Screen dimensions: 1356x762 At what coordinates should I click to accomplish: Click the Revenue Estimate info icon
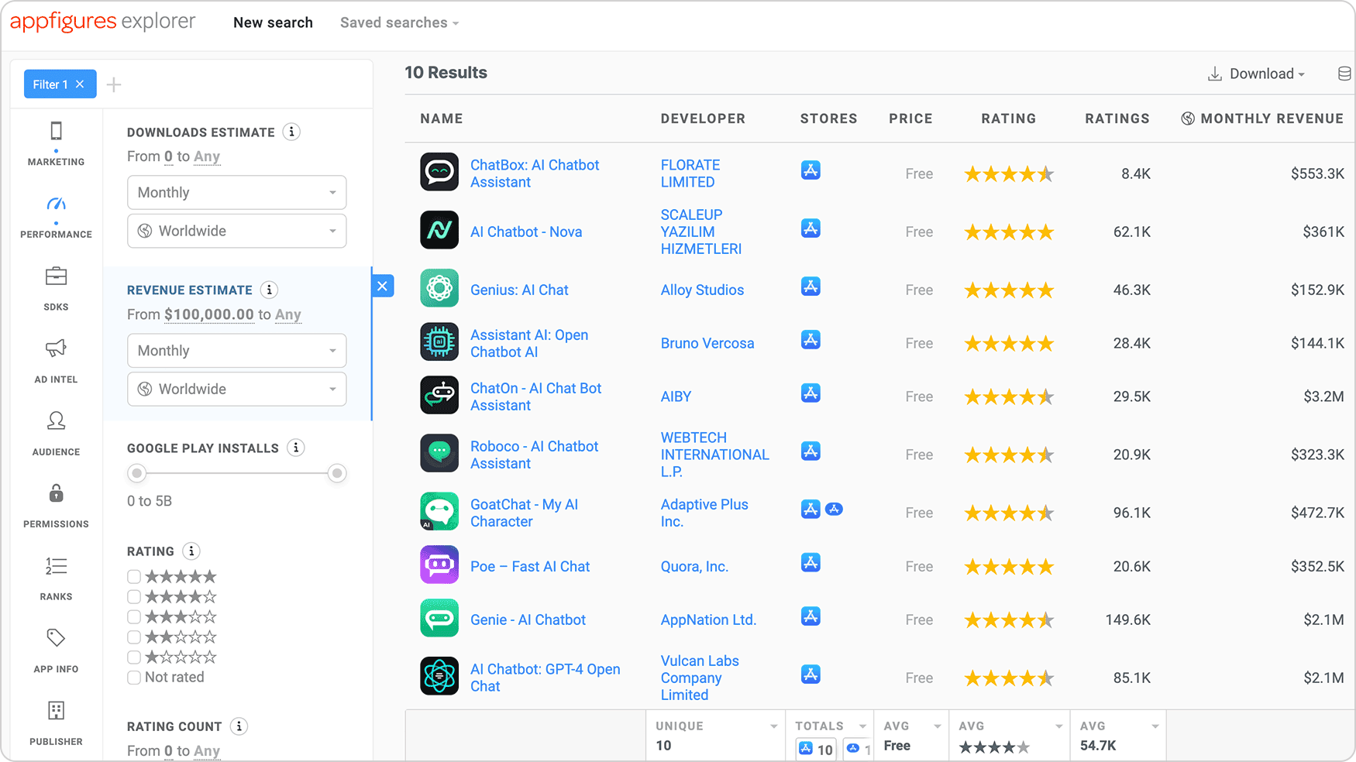click(269, 290)
